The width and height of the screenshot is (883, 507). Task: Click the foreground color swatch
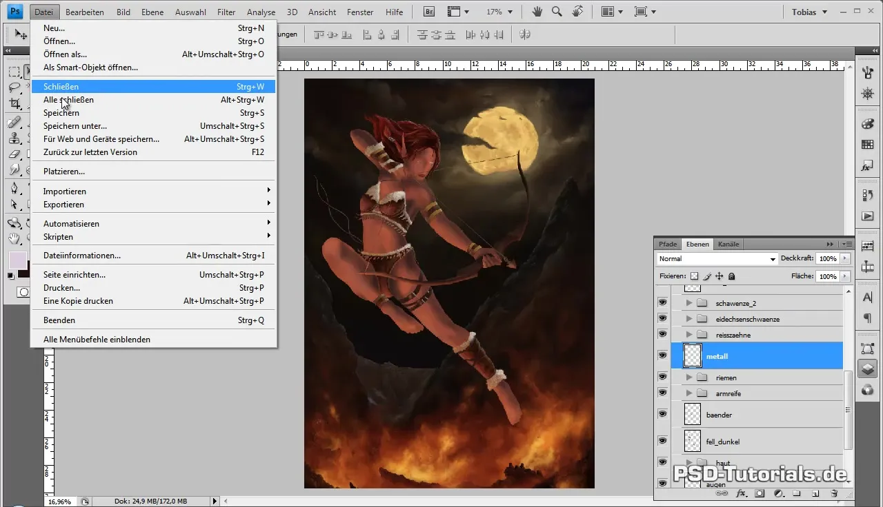[17, 260]
